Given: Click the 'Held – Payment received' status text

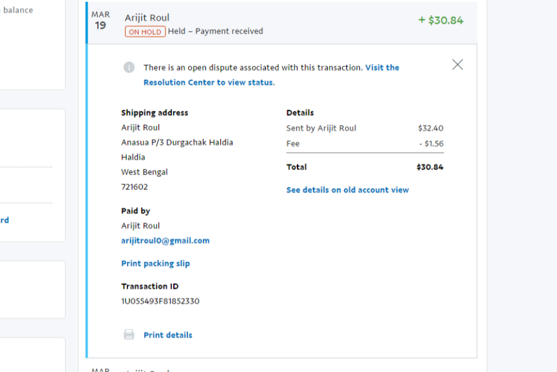Looking at the screenshot, I should [x=215, y=32].
